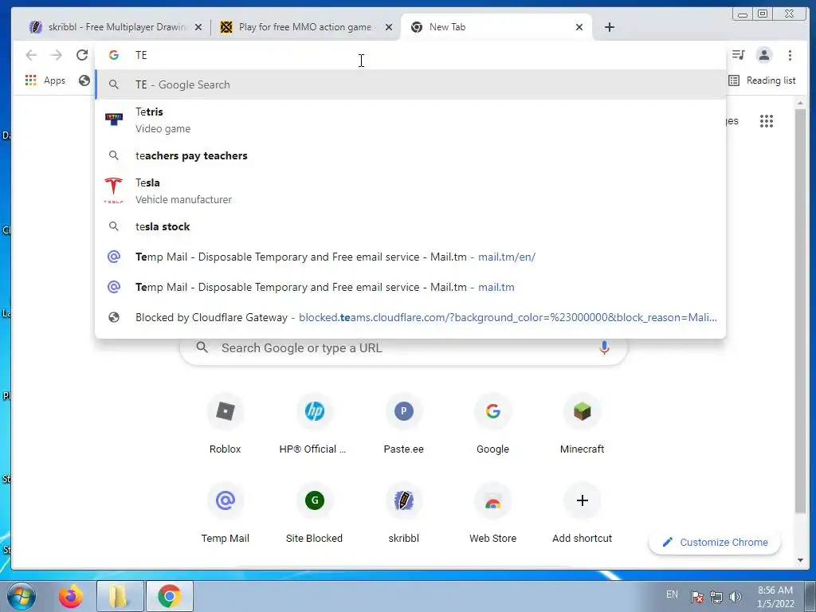Open the Apps bookmarks shortcut
This screenshot has width=816, height=612.
click(45, 80)
